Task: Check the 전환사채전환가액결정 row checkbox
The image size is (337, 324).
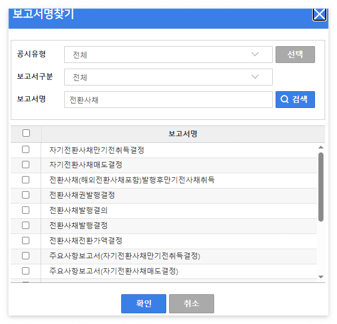Action: (25, 241)
